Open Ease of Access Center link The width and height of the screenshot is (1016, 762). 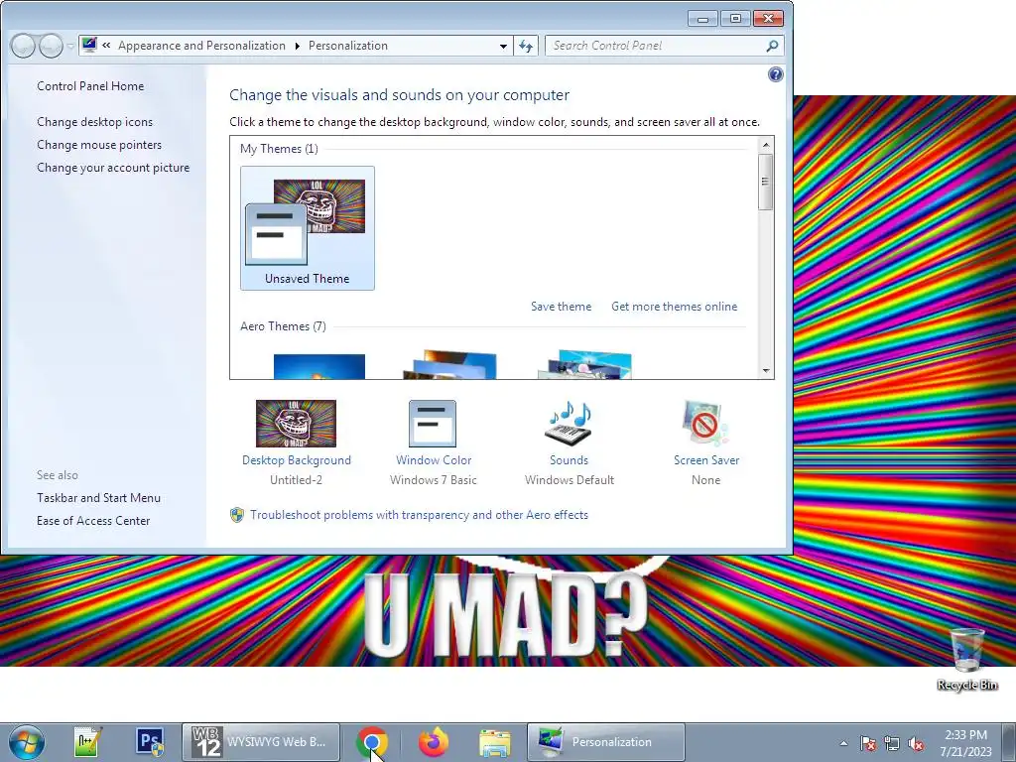click(93, 520)
